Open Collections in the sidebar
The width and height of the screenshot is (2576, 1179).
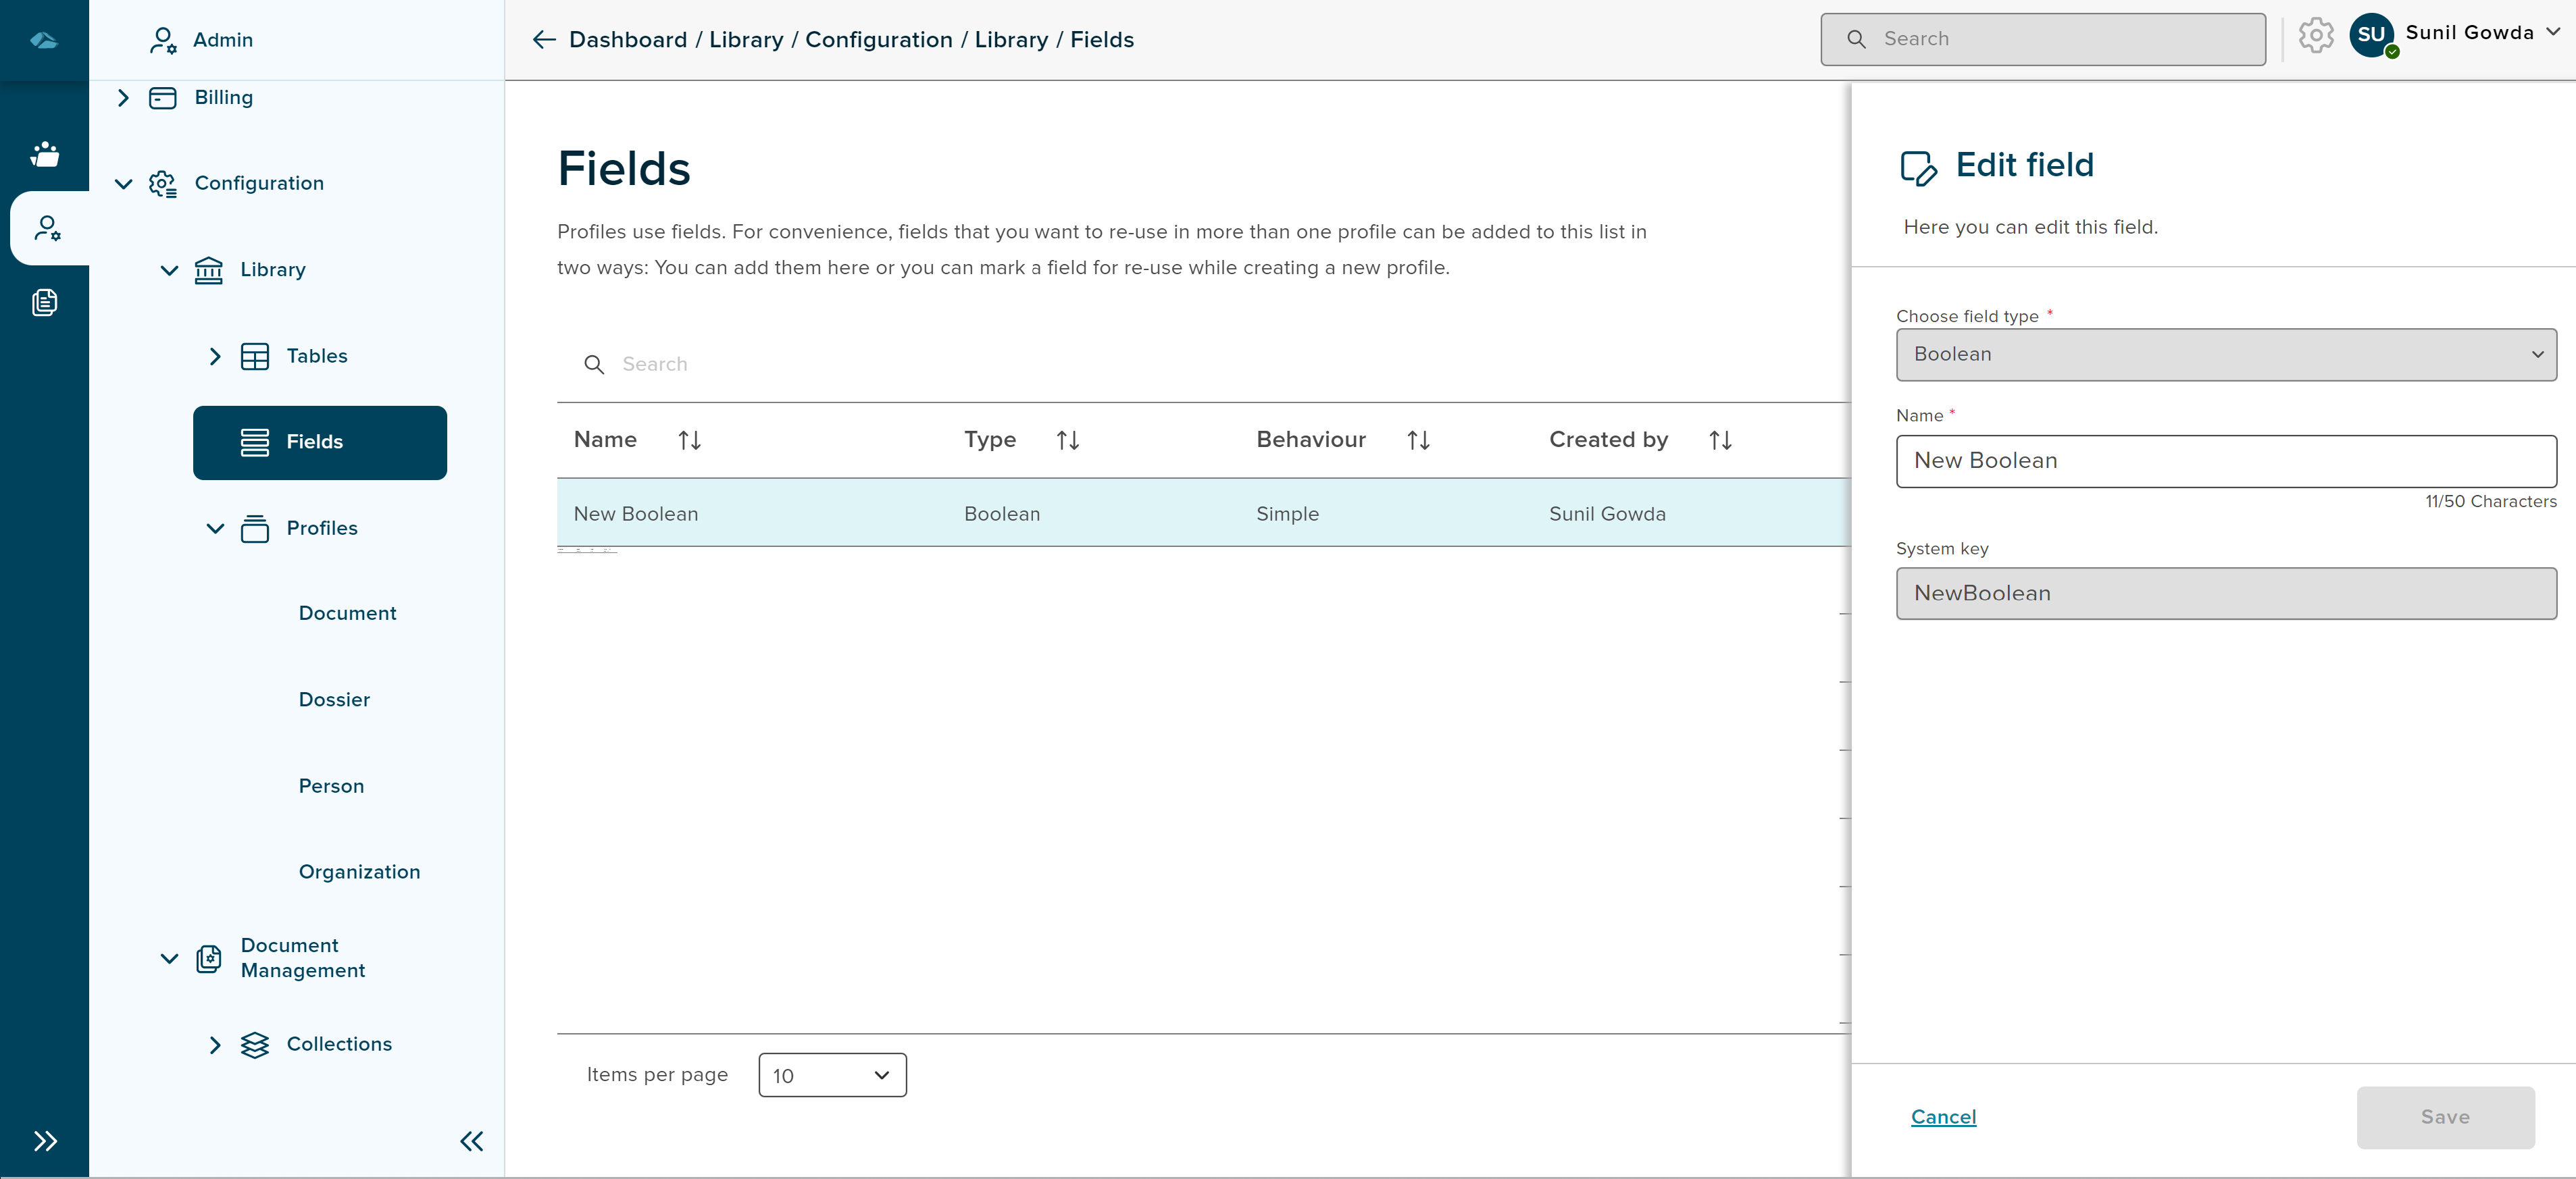339,1044
